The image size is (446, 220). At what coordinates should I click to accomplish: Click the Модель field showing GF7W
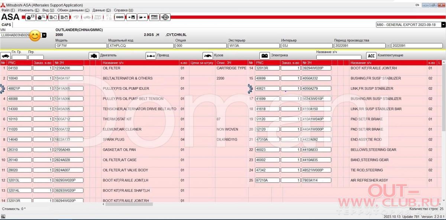click(81, 46)
